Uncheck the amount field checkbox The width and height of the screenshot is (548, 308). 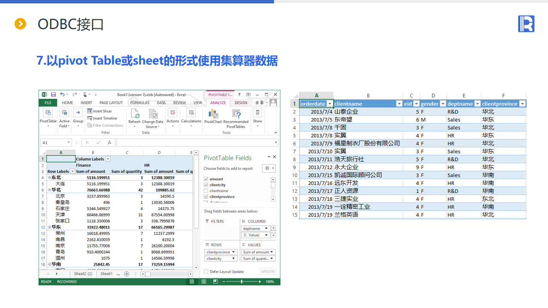click(x=206, y=179)
